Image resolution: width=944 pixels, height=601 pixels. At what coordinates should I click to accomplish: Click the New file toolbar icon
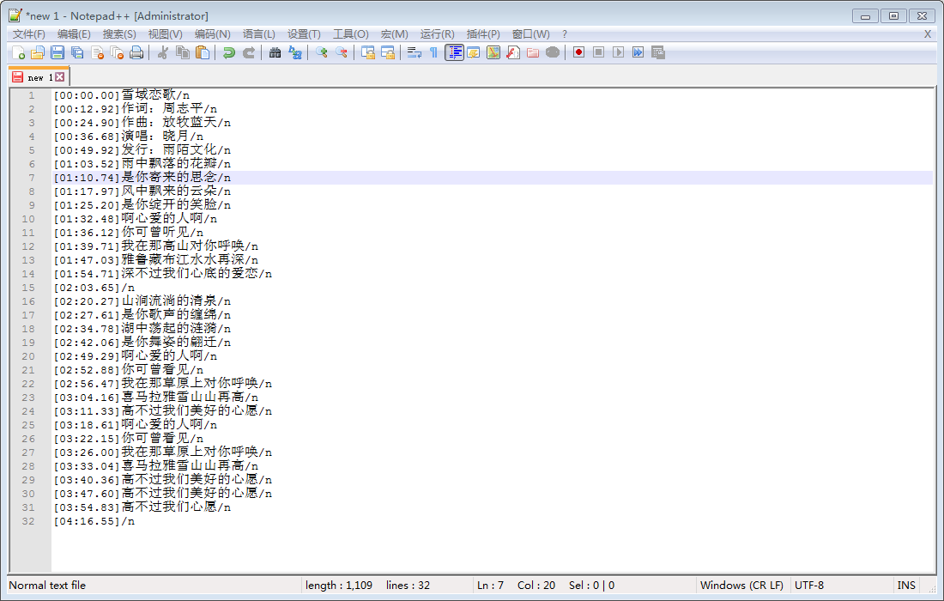click(19, 53)
